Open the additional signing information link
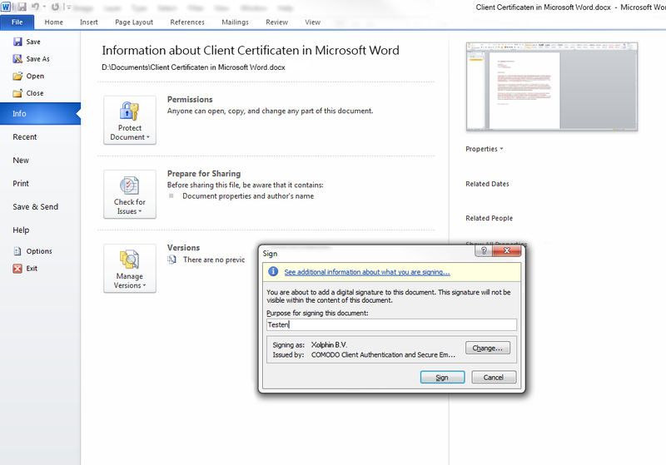The image size is (666, 465). 367,272
